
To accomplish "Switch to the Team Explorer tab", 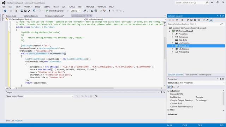I will [x=191, y=75].
